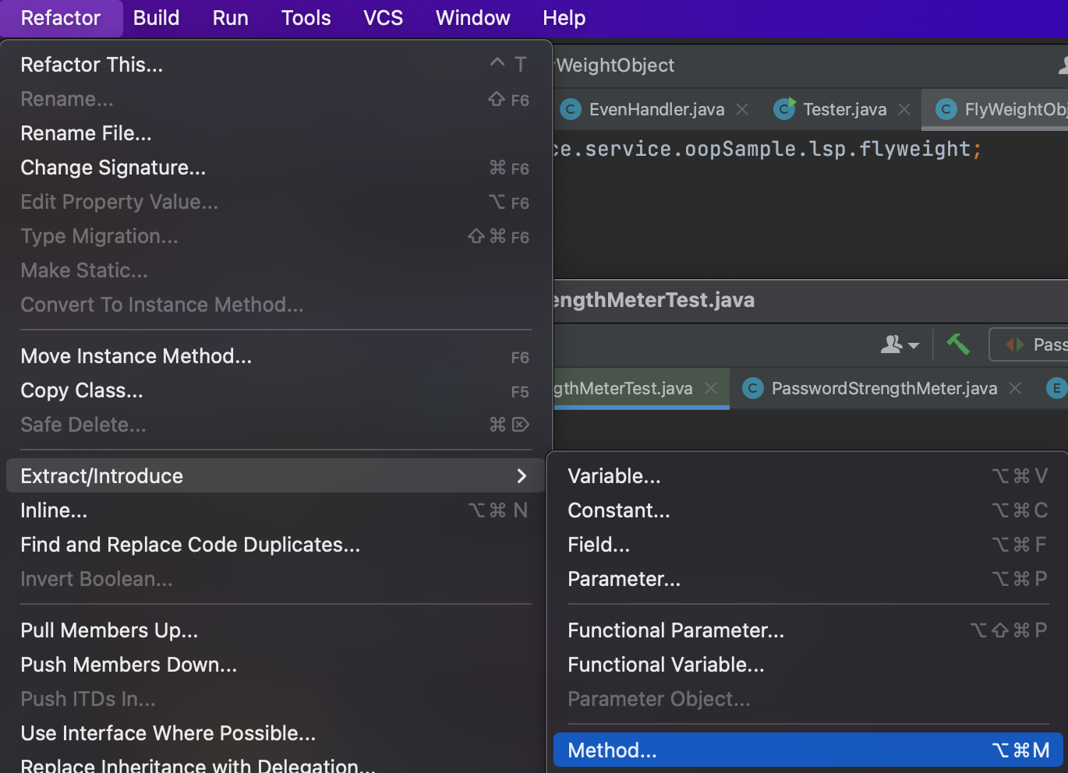
Task: Select Field... in Extract submenu
Action: pos(808,545)
